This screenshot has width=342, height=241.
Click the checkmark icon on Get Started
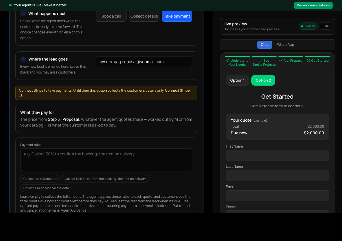308,61
